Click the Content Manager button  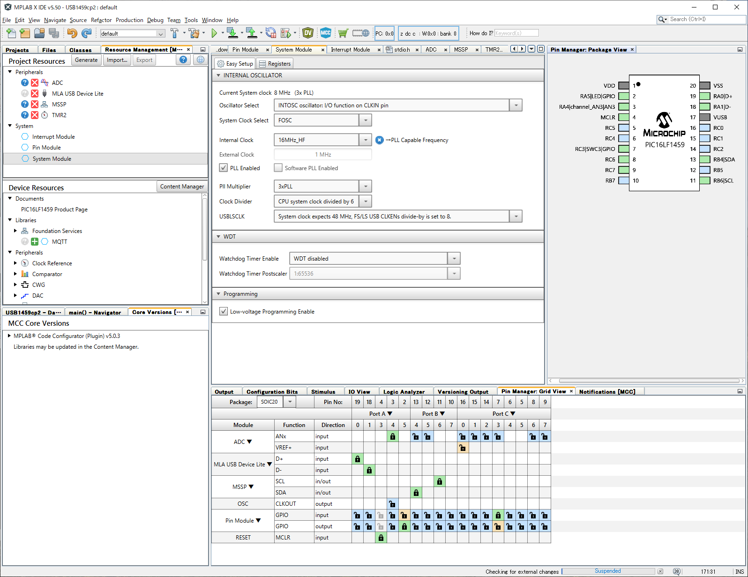[x=182, y=187]
